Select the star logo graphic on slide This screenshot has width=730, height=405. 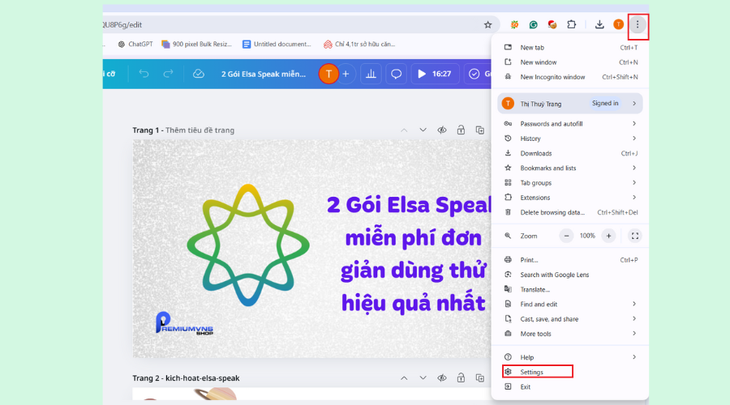(x=248, y=245)
